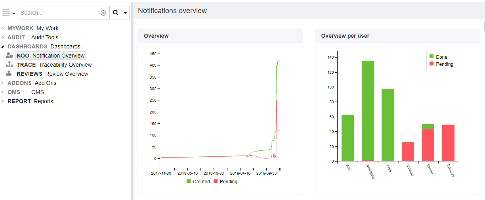Open the hamburger menu icon

(6, 13)
